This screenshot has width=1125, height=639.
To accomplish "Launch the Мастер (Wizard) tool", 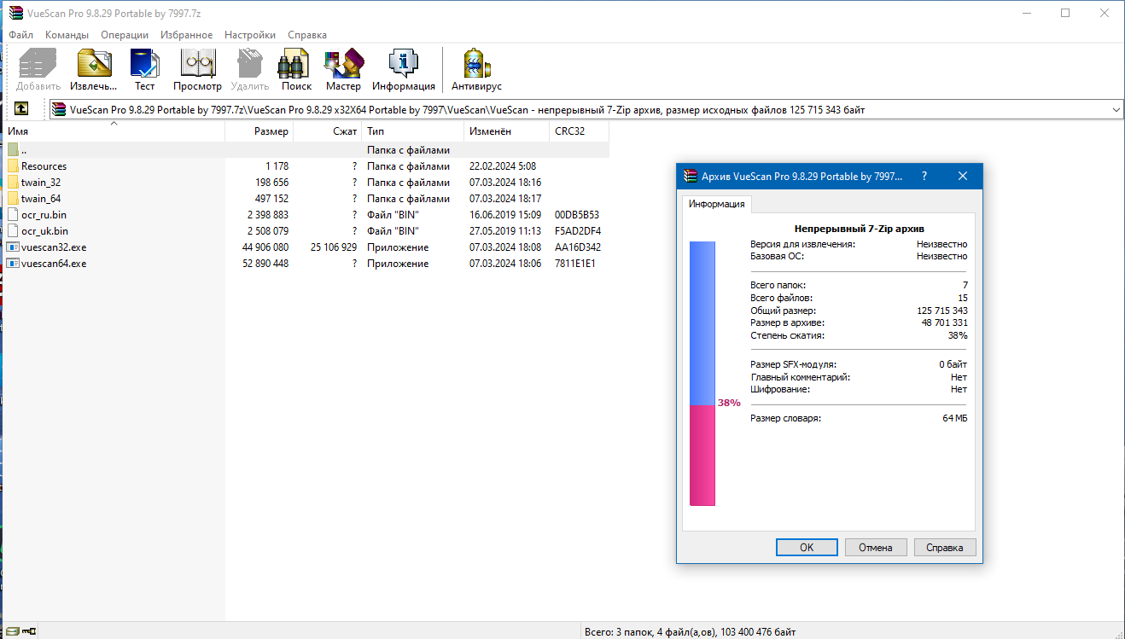I will [343, 64].
